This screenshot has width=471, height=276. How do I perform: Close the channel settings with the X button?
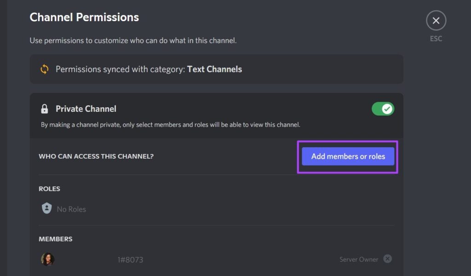(436, 21)
